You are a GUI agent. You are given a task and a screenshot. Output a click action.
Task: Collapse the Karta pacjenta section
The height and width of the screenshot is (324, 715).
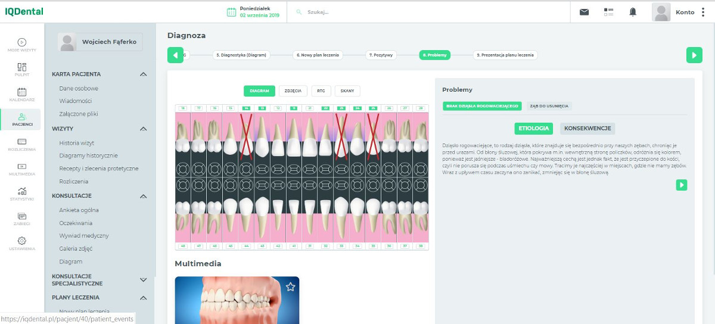143,74
